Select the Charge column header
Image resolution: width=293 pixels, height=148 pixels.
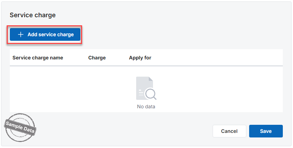click(97, 58)
